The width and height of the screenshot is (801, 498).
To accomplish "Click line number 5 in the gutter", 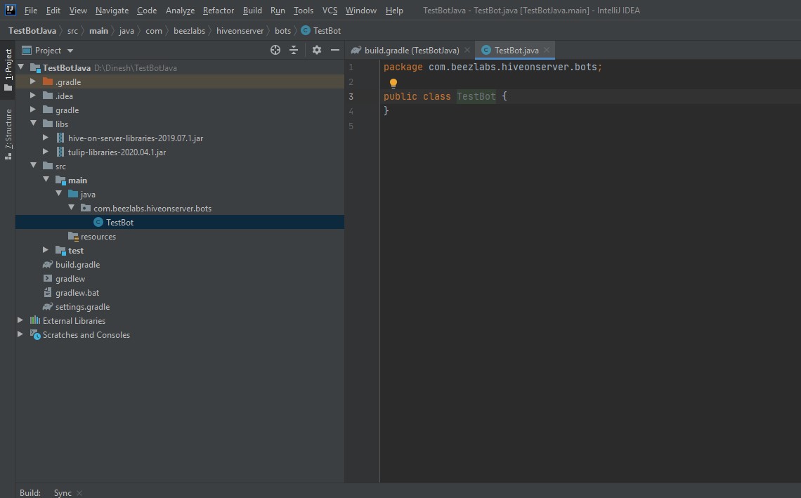I will [351, 126].
